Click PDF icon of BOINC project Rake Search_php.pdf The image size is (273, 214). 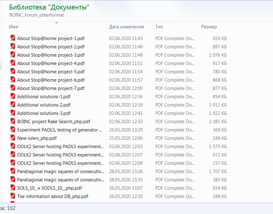(13, 121)
